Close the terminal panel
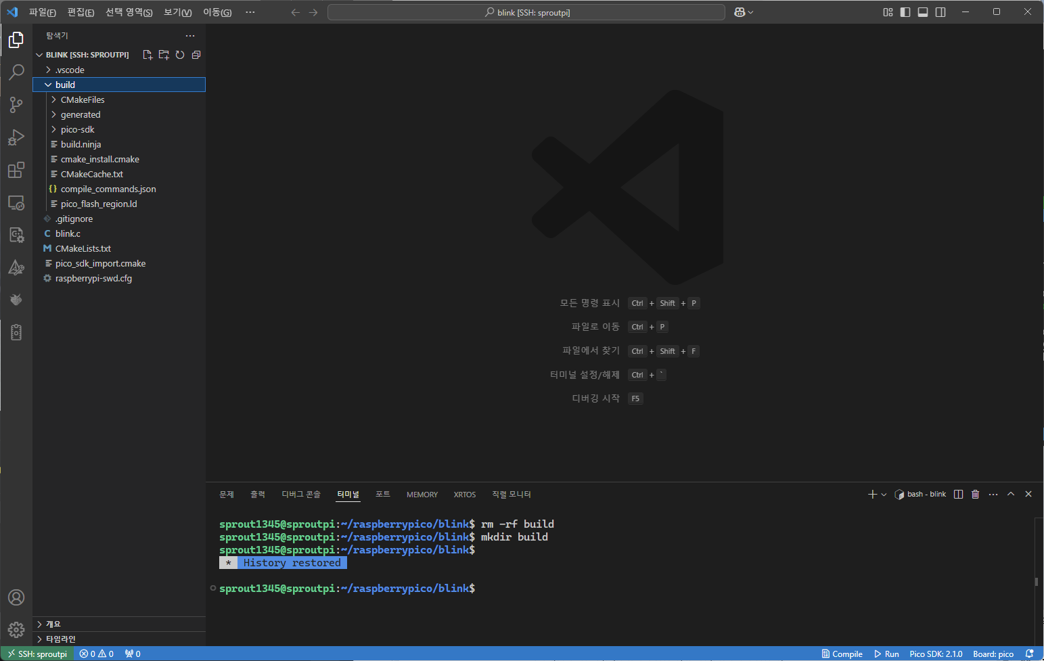The height and width of the screenshot is (661, 1044). coord(1028,495)
